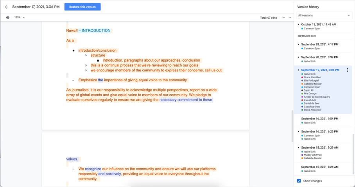Print this version with the printer icon
The image size is (355, 187).
[x=8, y=17]
